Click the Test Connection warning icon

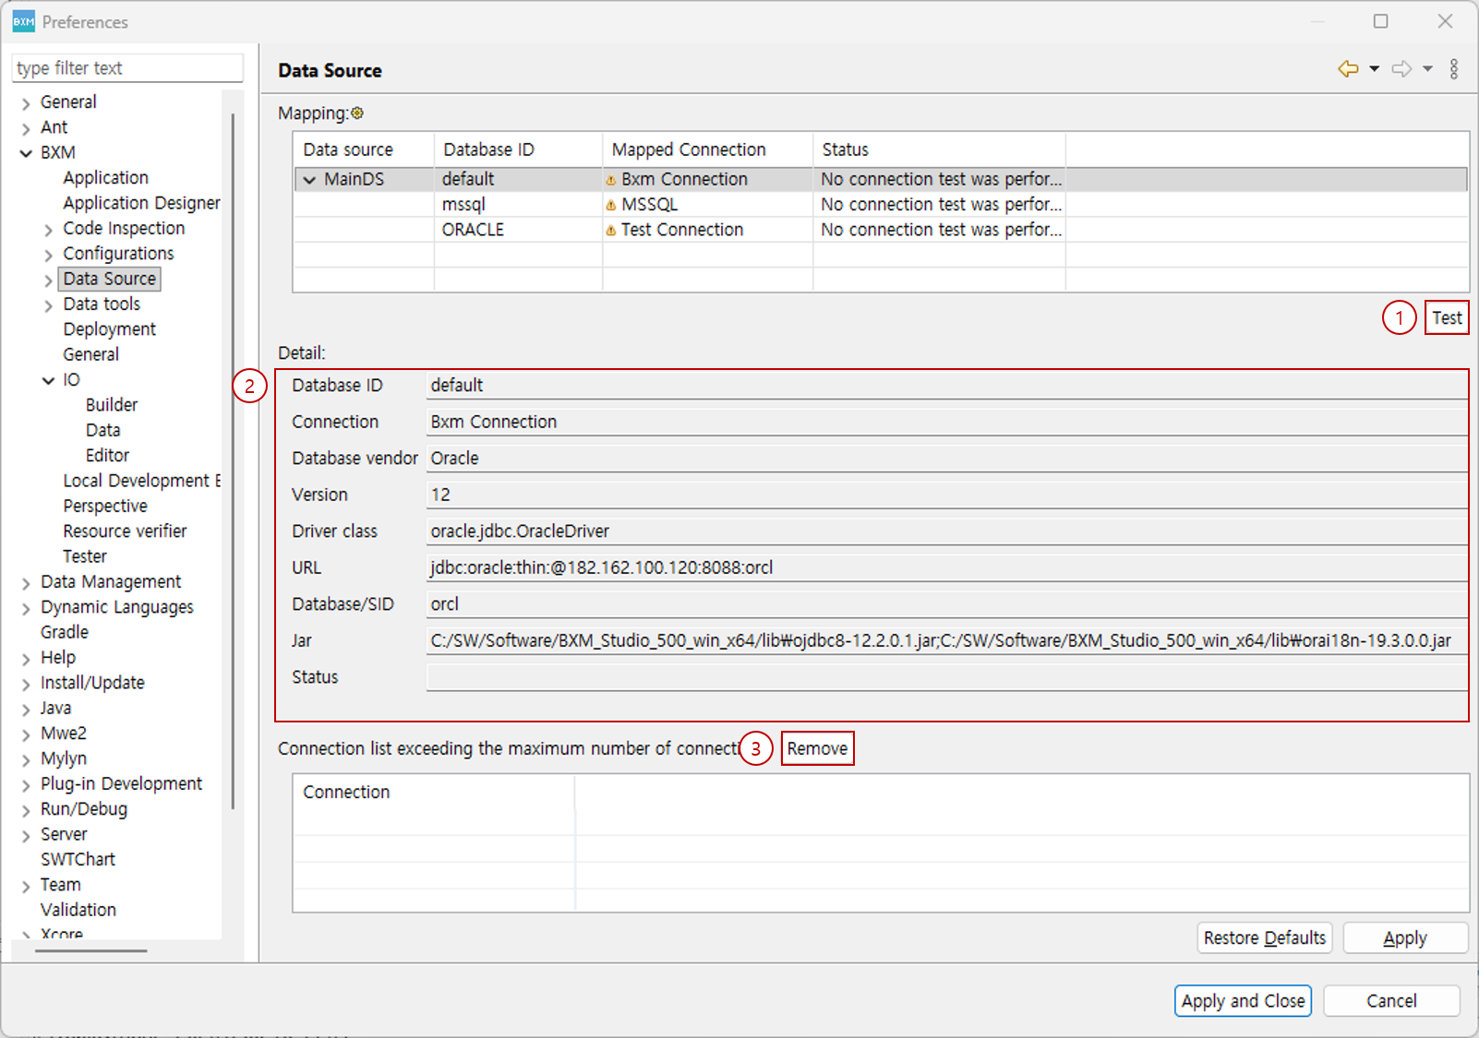(610, 231)
